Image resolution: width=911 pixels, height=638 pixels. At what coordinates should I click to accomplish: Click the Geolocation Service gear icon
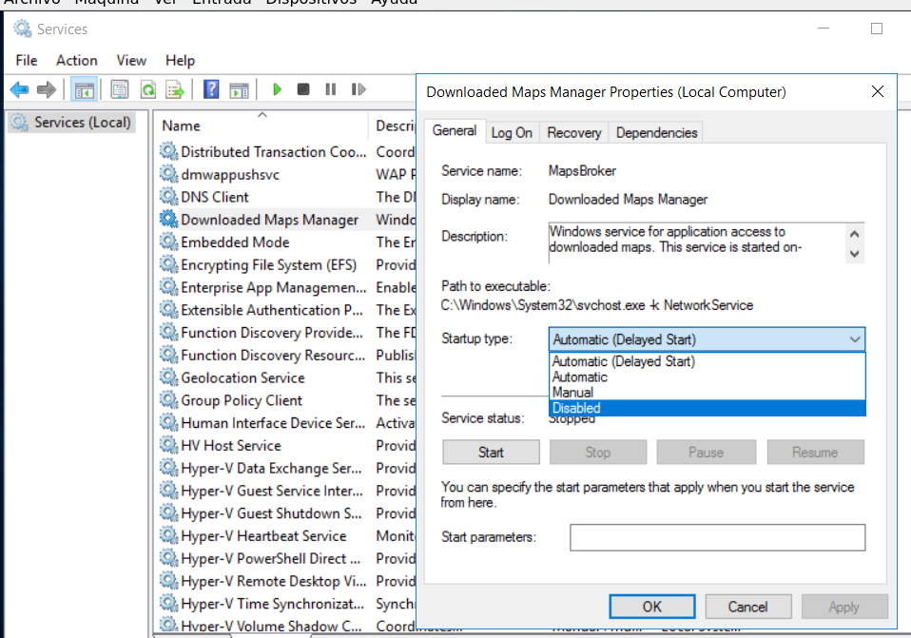tap(168, 377)
